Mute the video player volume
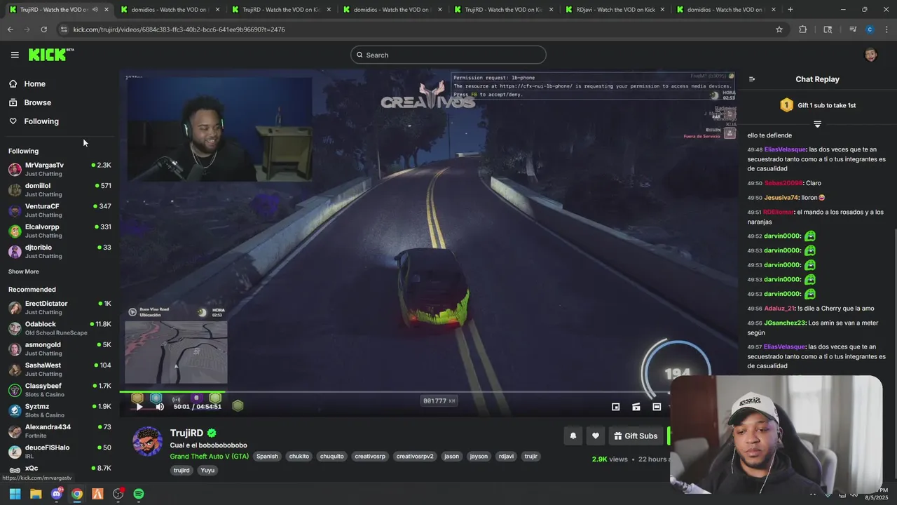Viewport: 897px width, 505px height. coord(160,406)
